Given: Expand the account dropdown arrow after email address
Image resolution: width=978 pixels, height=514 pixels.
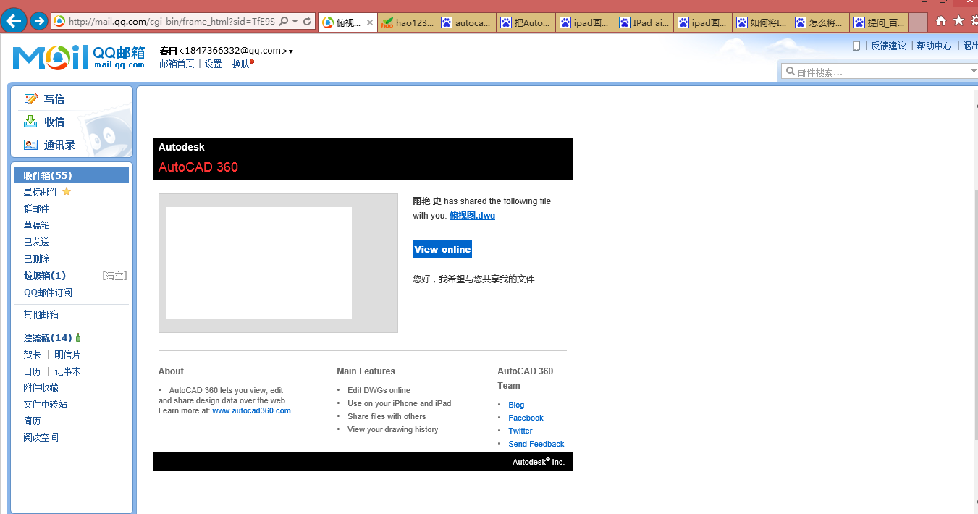Looking at the screenshot, I should click(x=291, y=51).
